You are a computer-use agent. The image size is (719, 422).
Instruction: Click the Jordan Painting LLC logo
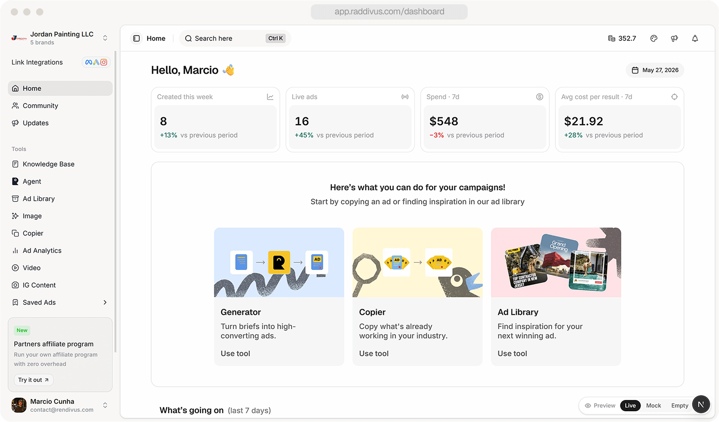point(19,38)
